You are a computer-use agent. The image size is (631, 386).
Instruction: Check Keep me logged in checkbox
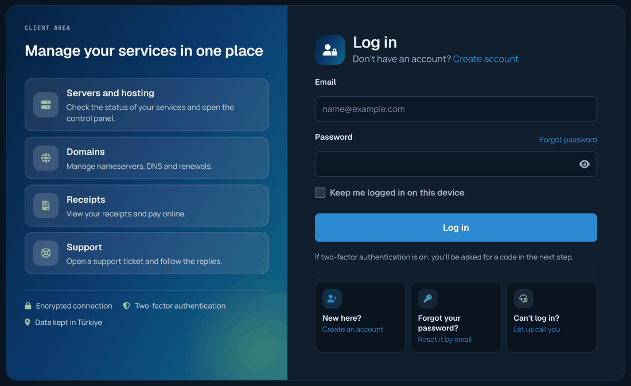click(x=320, y=193)
